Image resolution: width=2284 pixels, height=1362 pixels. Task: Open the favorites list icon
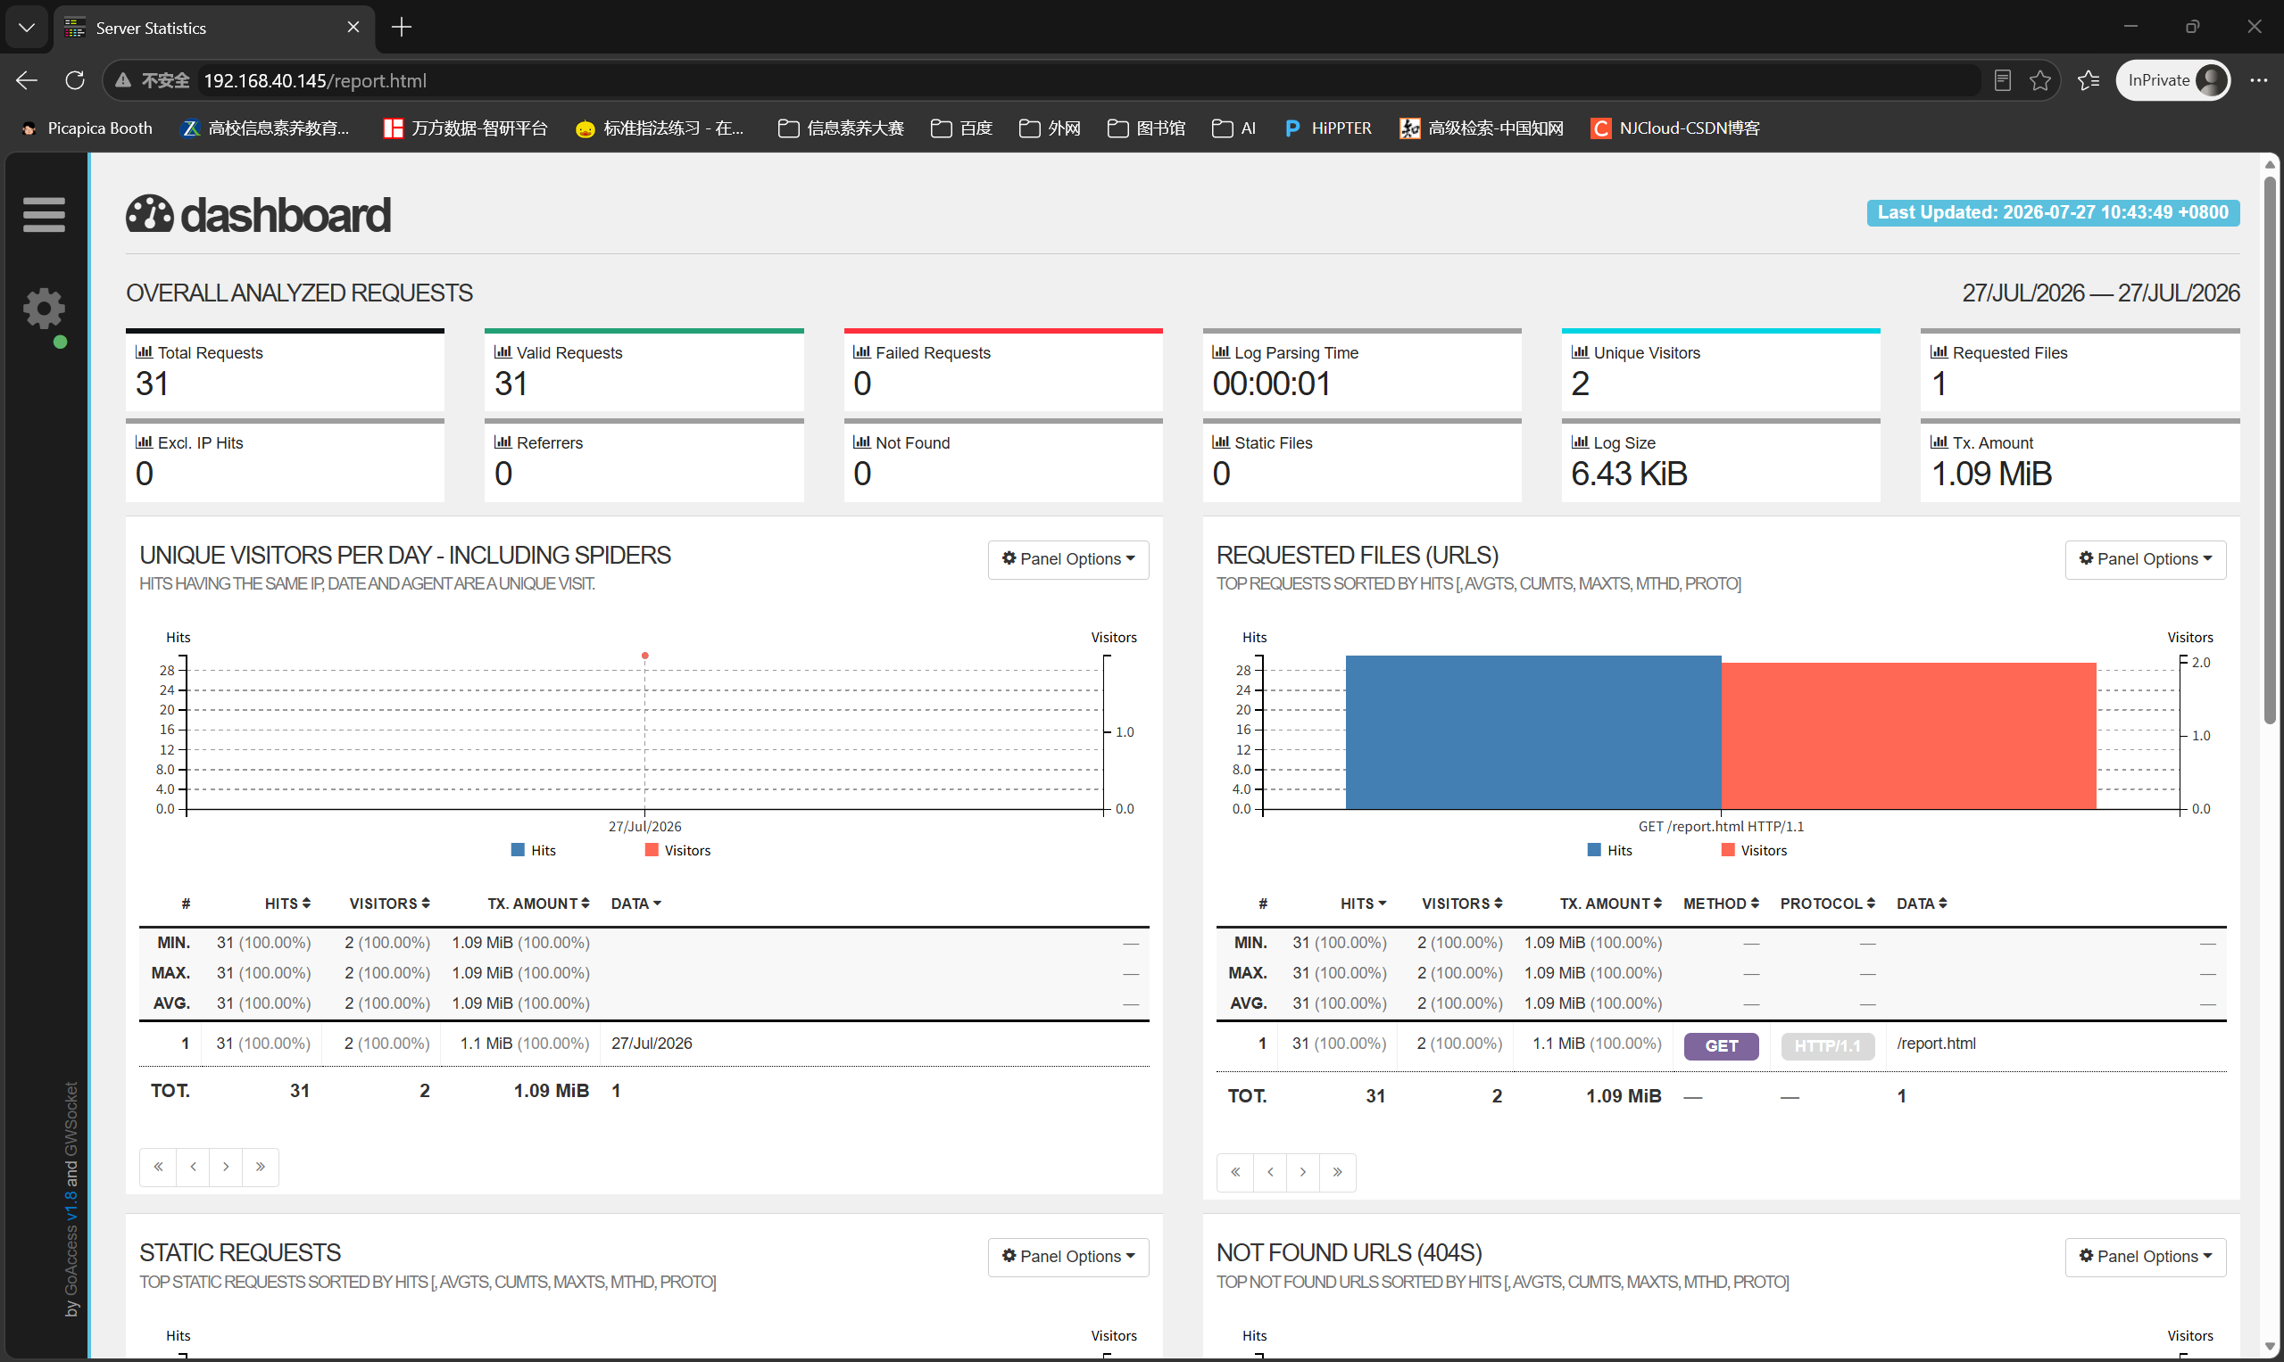[x=2089, y=81]
